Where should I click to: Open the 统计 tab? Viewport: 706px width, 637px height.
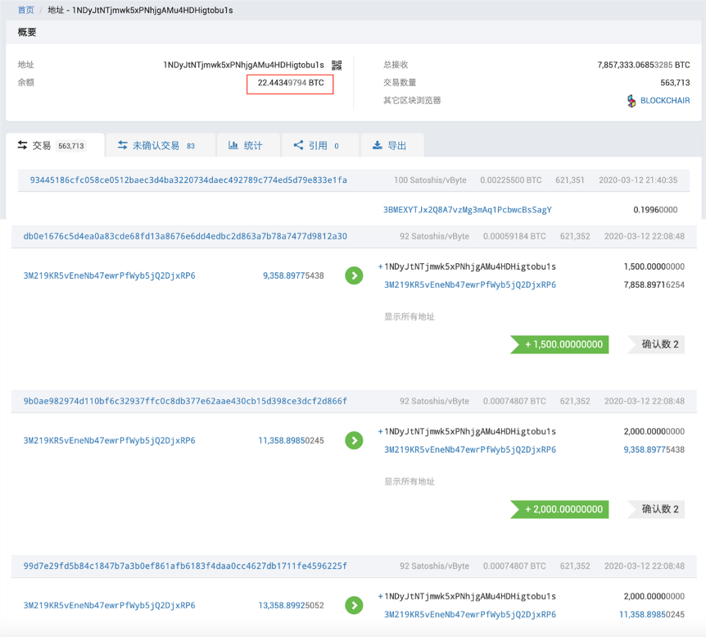pyautogui.click(x=248, y=145)
